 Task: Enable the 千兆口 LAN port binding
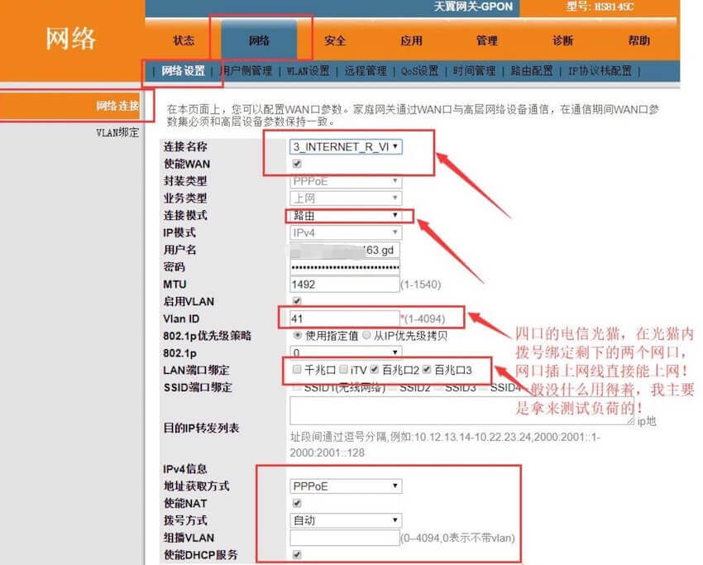coord(295,370)
